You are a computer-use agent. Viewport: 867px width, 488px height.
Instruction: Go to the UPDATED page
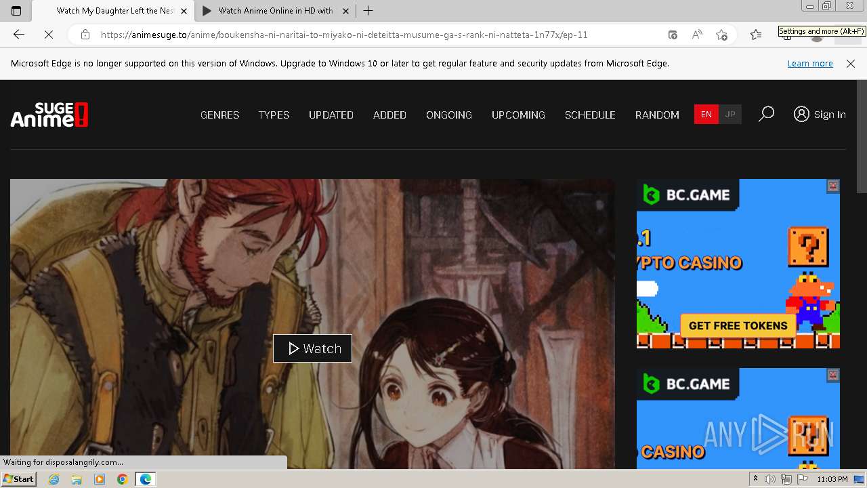pyautogui.click(x=331, y=115)
